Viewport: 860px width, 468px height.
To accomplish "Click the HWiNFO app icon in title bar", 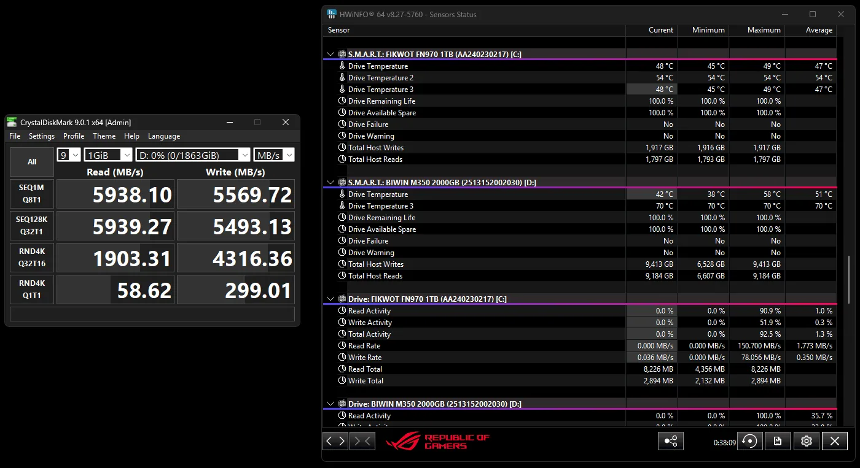I will (x=332, y=14).
